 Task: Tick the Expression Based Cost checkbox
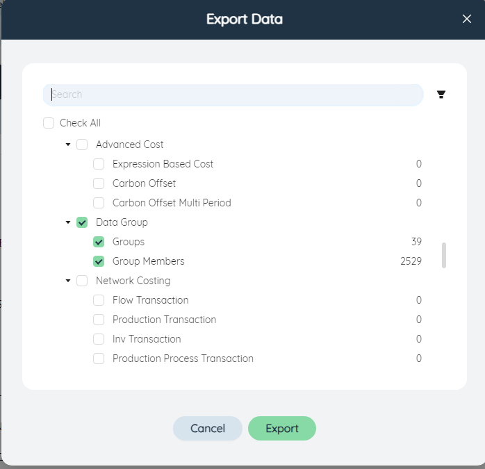[99, 164]
